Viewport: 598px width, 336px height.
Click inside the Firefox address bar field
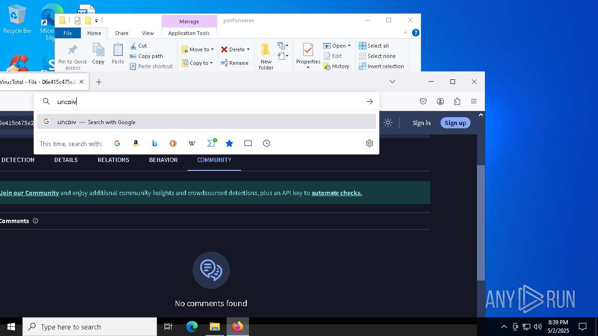coord(206,101)
